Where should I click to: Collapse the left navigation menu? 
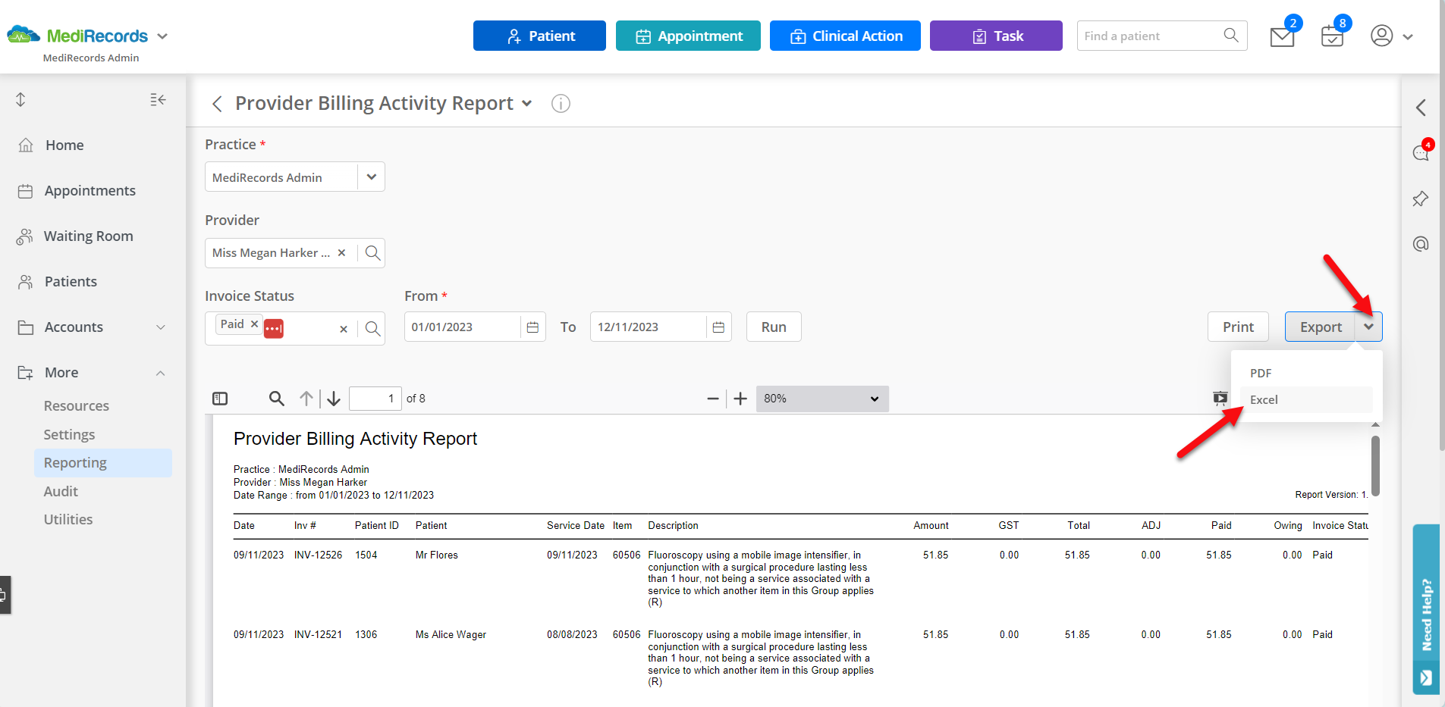tap(158, 99)
